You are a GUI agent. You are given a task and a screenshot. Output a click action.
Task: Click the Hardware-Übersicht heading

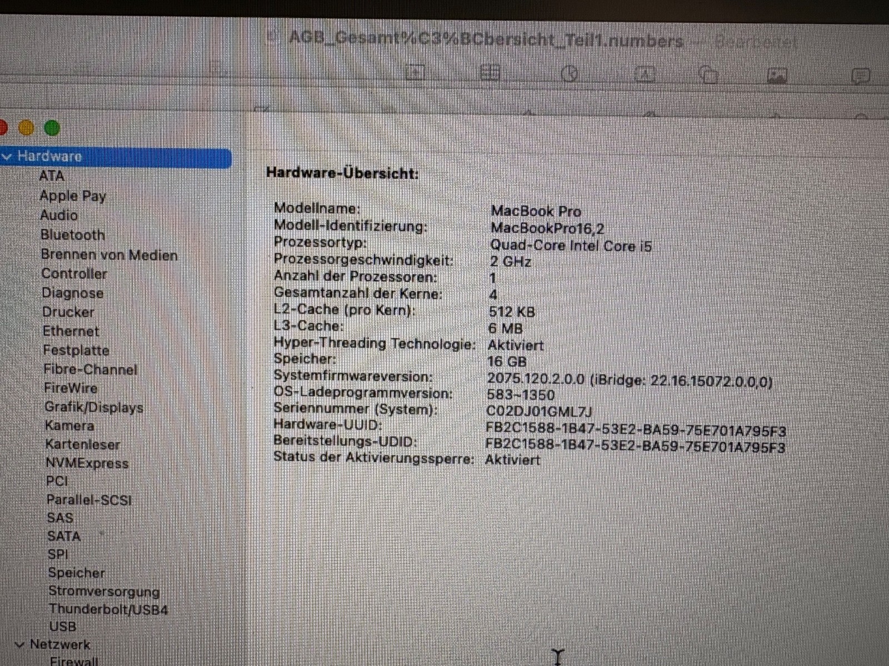pyautogui.click(x=342, y=173)
